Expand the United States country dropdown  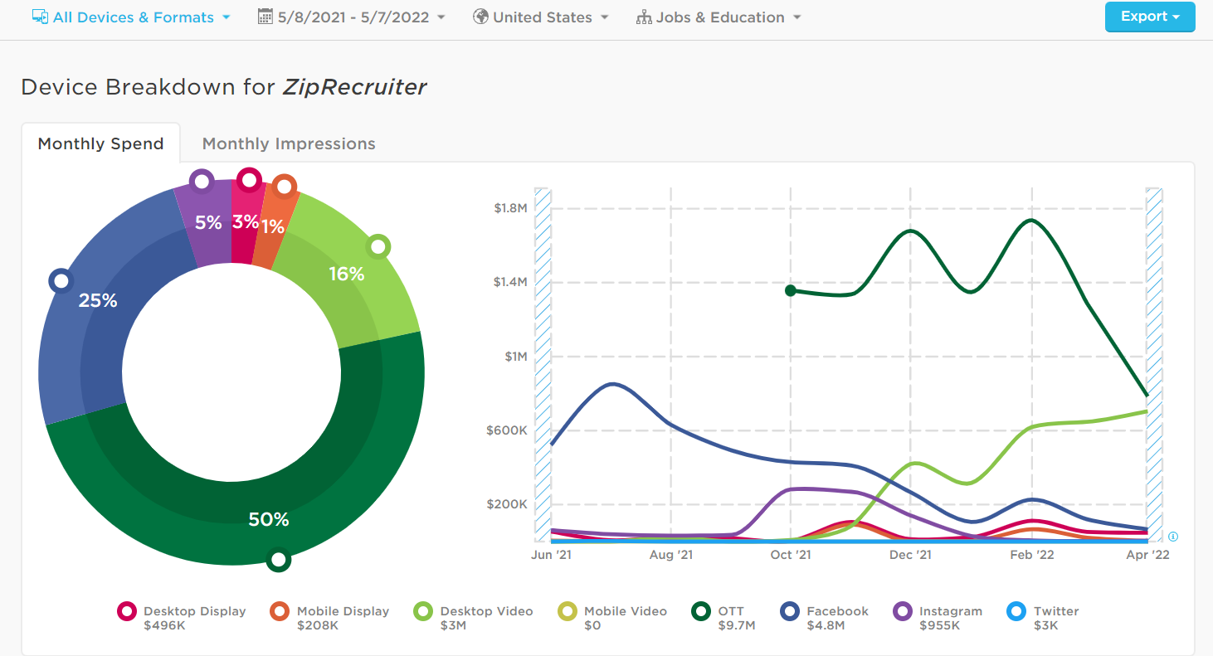541,17
